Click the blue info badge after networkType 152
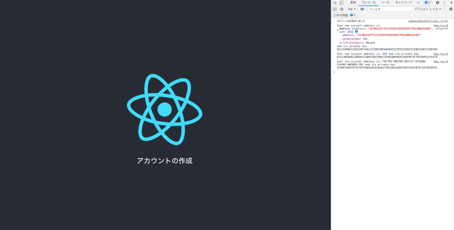454x230 pixels. tap(356, 32)
